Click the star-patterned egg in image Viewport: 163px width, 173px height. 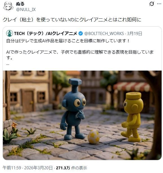click(93, 137)
